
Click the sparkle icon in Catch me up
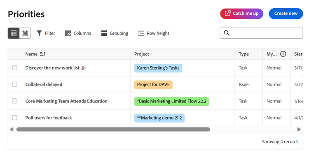pyautogui.click(x=228, y=14)
